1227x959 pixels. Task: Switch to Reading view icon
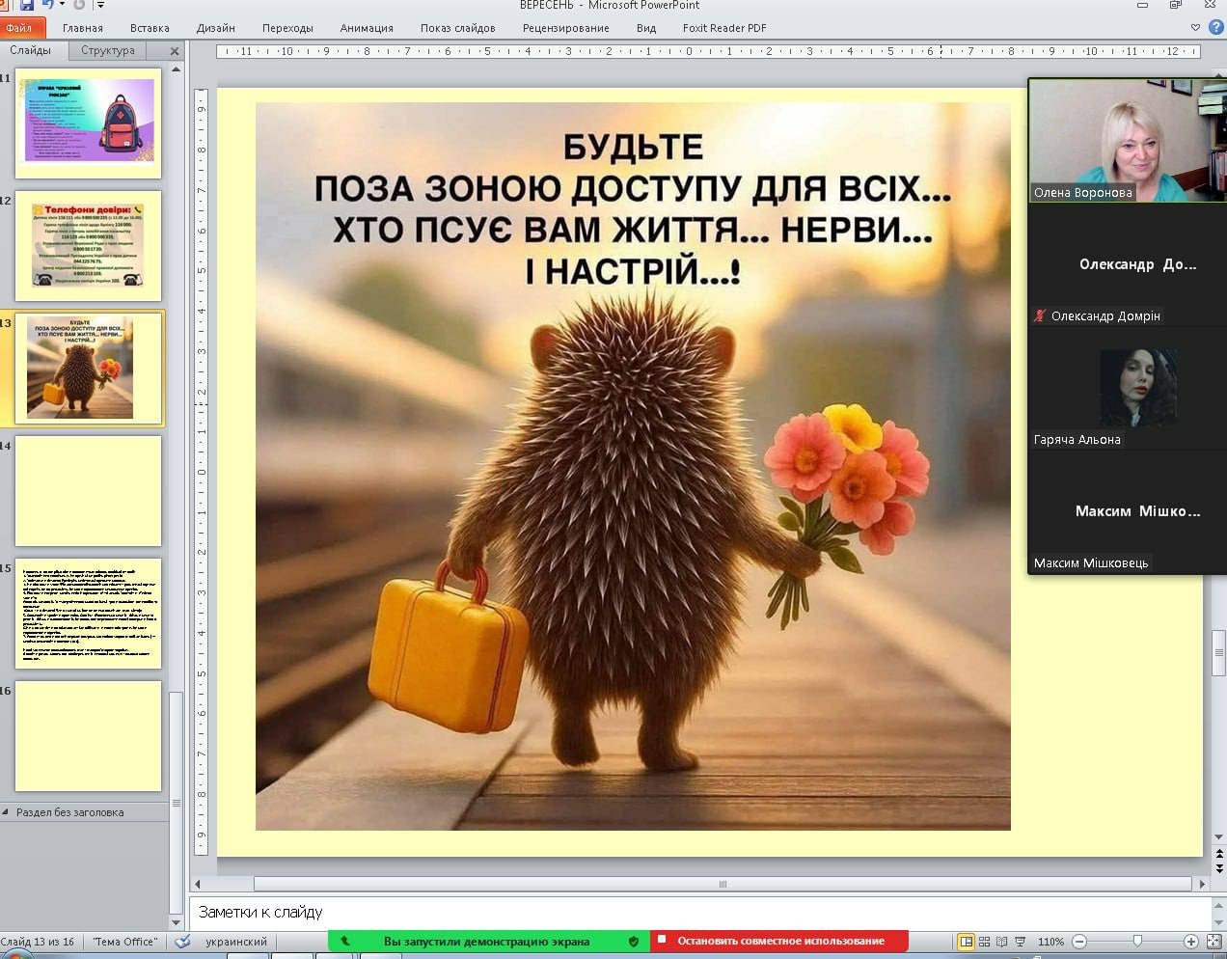click(1002, 942)
